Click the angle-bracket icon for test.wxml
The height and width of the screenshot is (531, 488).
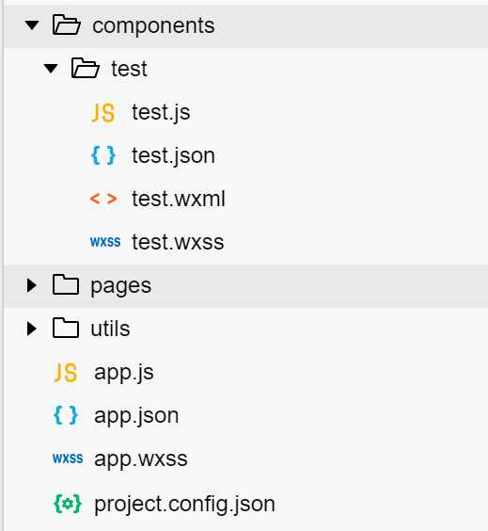(103, 199)
